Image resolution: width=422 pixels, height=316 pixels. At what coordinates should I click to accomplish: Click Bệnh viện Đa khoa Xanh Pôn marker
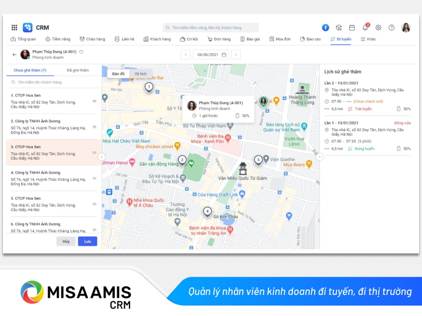(227, 138)
